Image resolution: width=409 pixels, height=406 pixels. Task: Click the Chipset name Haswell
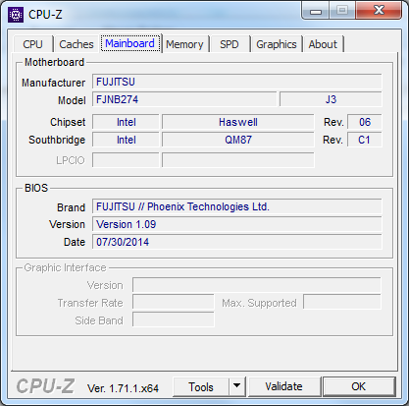(x=238, y=122)
